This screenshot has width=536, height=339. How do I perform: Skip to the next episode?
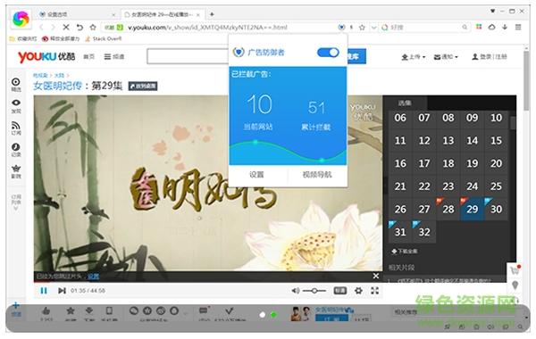62,291
